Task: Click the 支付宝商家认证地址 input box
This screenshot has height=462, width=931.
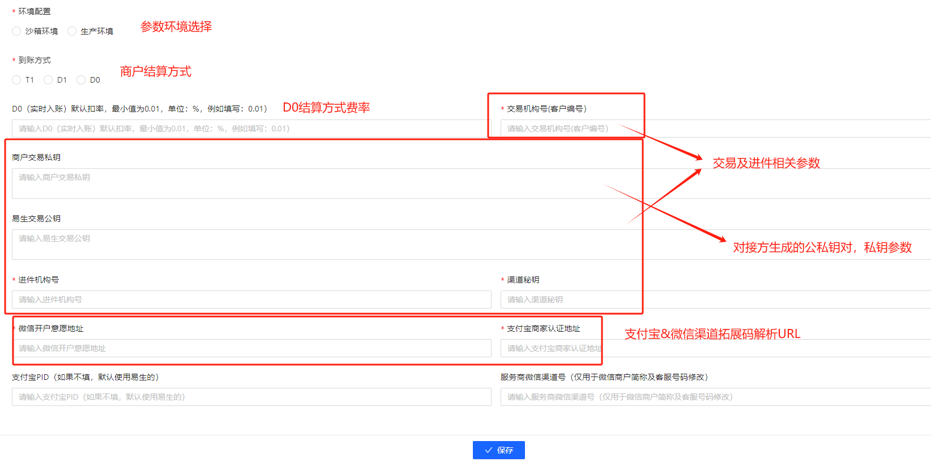Action: pyautogui.click(x=714, y=348)
